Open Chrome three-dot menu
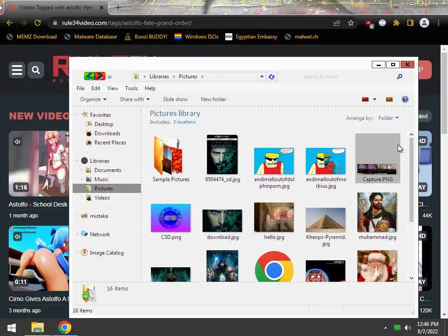Viewport: 448px width, 336px height. coord(438,23)
